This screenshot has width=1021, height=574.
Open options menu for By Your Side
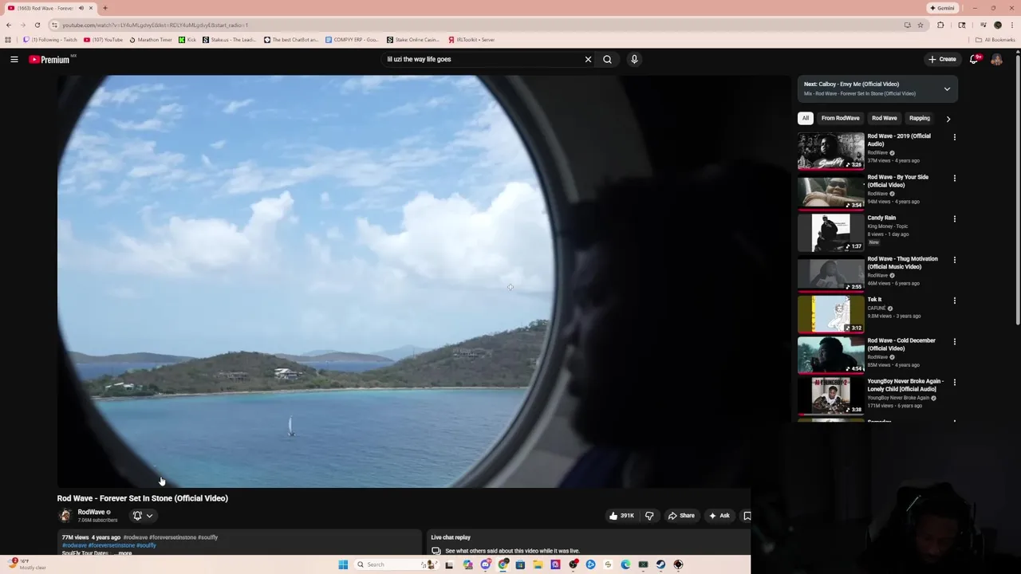point(954,179)
